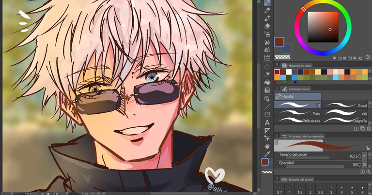Choose the G real pen subtool

pyautogui.click(x=344, y=105)
